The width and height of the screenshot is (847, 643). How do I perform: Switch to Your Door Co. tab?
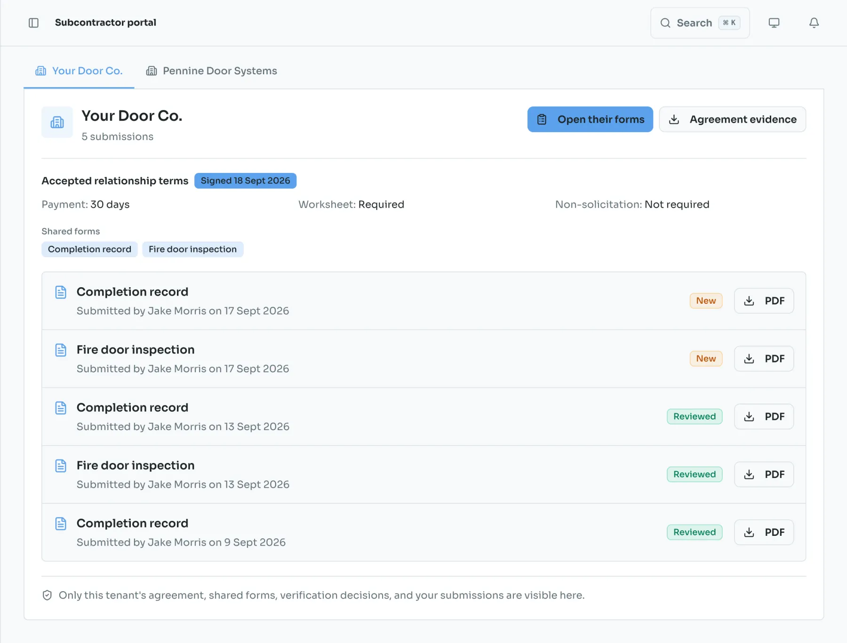click(x=79, y=71)
